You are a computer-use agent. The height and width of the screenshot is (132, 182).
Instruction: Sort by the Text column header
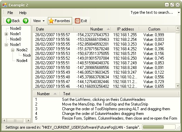(x=119, y=94)
